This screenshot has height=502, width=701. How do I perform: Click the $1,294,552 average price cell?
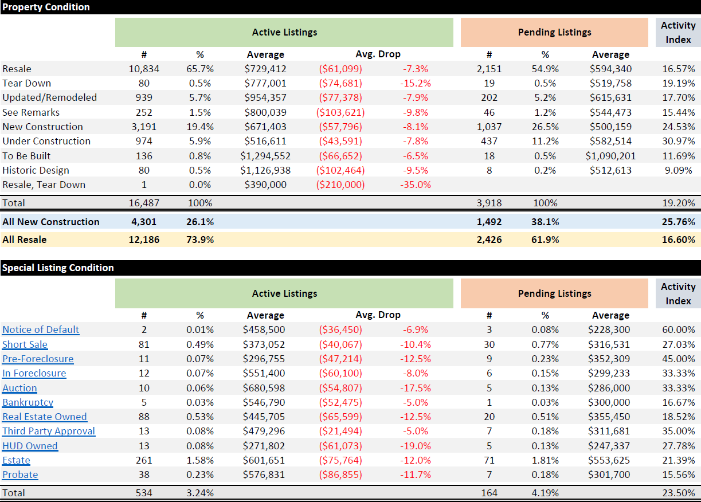pyautogui.click(x=265, y=156)
